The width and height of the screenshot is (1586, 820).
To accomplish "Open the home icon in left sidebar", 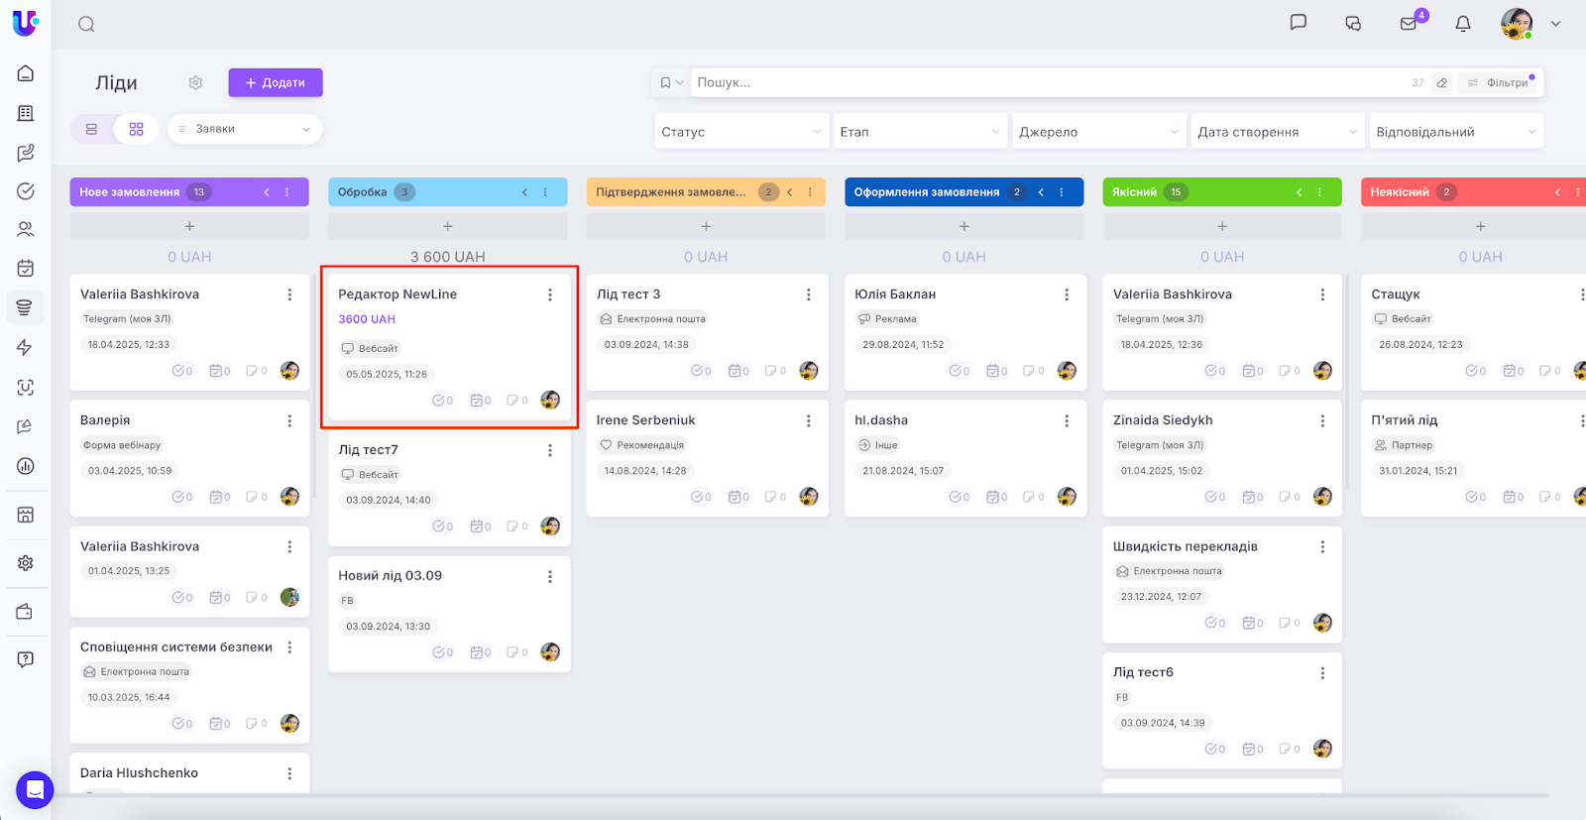I will coord(26,73).
